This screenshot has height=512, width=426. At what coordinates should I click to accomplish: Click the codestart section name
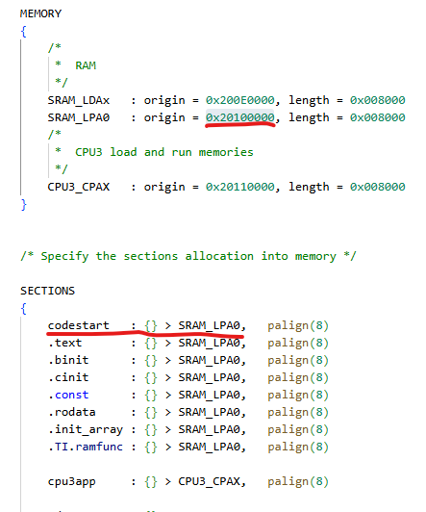(78, 325)
